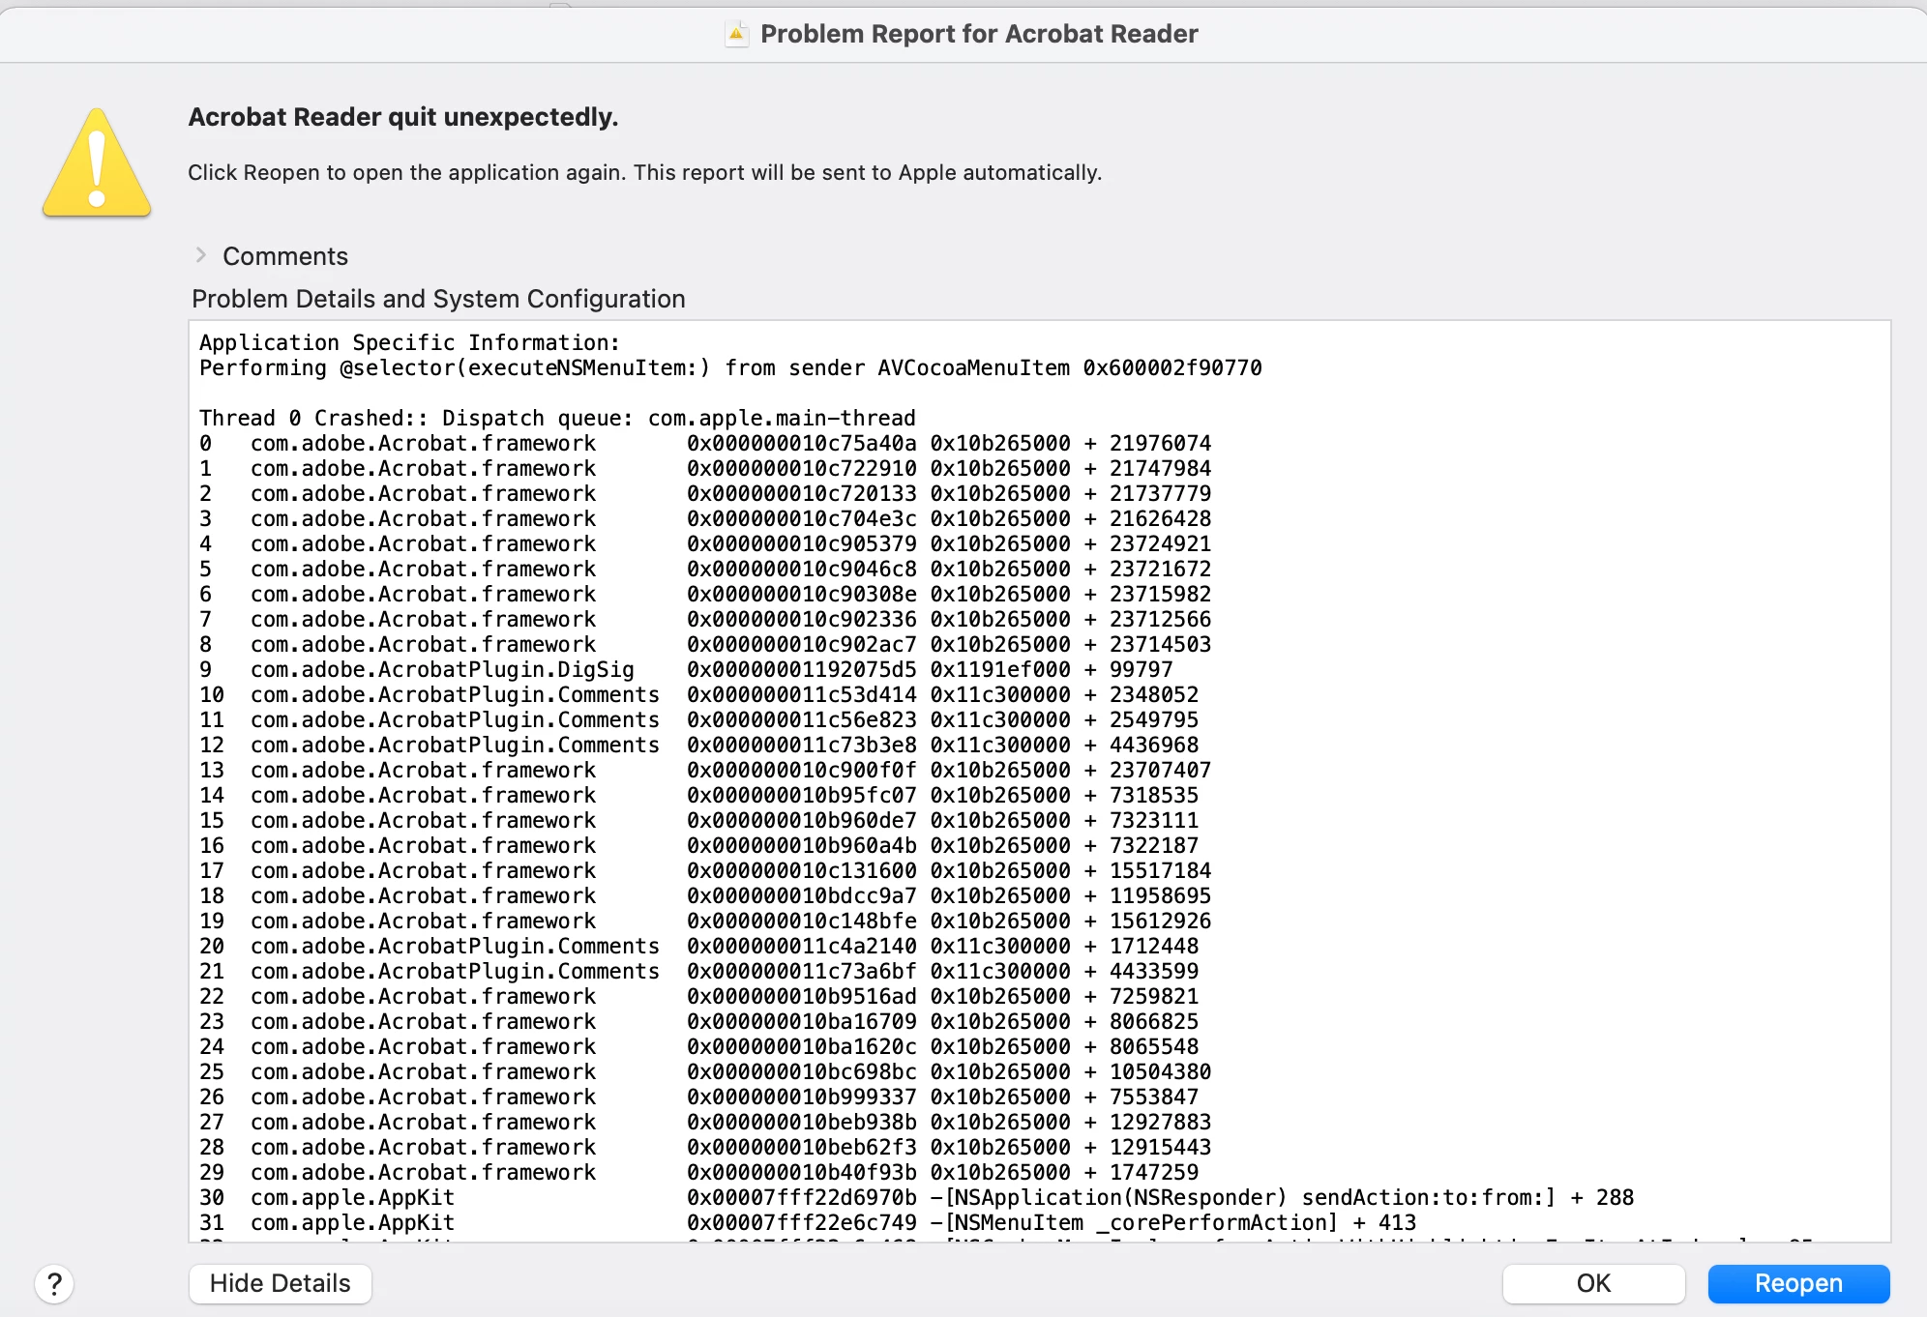Viewport: 1927px width, 1317px height.
Task: Click the yellow warning triangle icon
Action: pos(97,162)
